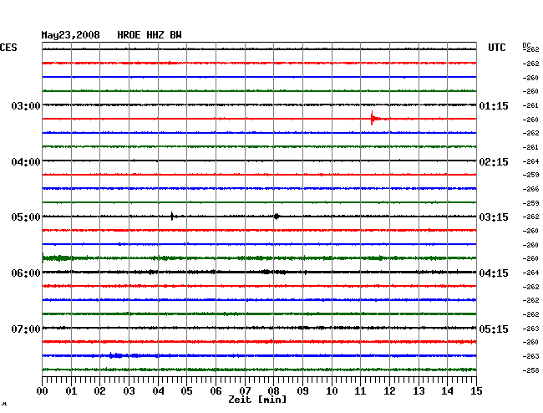Select minute tick label 02
The height and width of the screenshot is (413, 543).
99,391
